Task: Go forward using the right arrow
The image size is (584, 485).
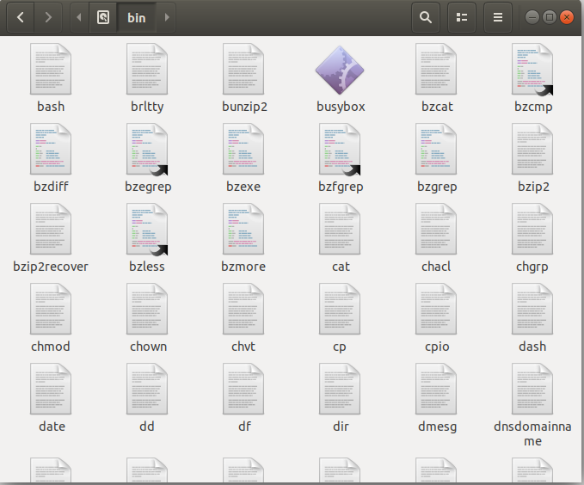Action: pyautogui.click(x=48, y=16)
